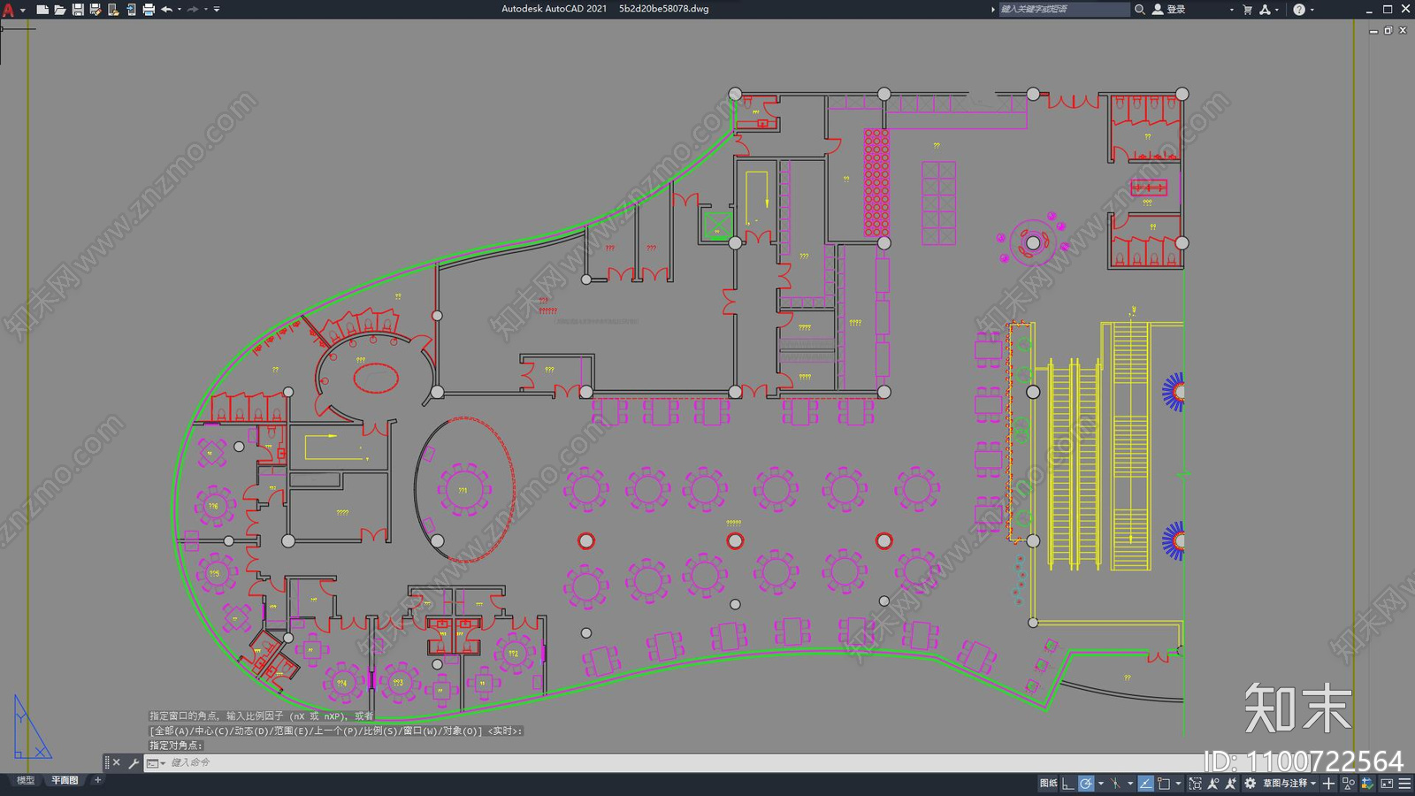The width and height of the screenshot is (1415, 796).
Task: Restore the drawing window size
Action: pos(1388,31)
